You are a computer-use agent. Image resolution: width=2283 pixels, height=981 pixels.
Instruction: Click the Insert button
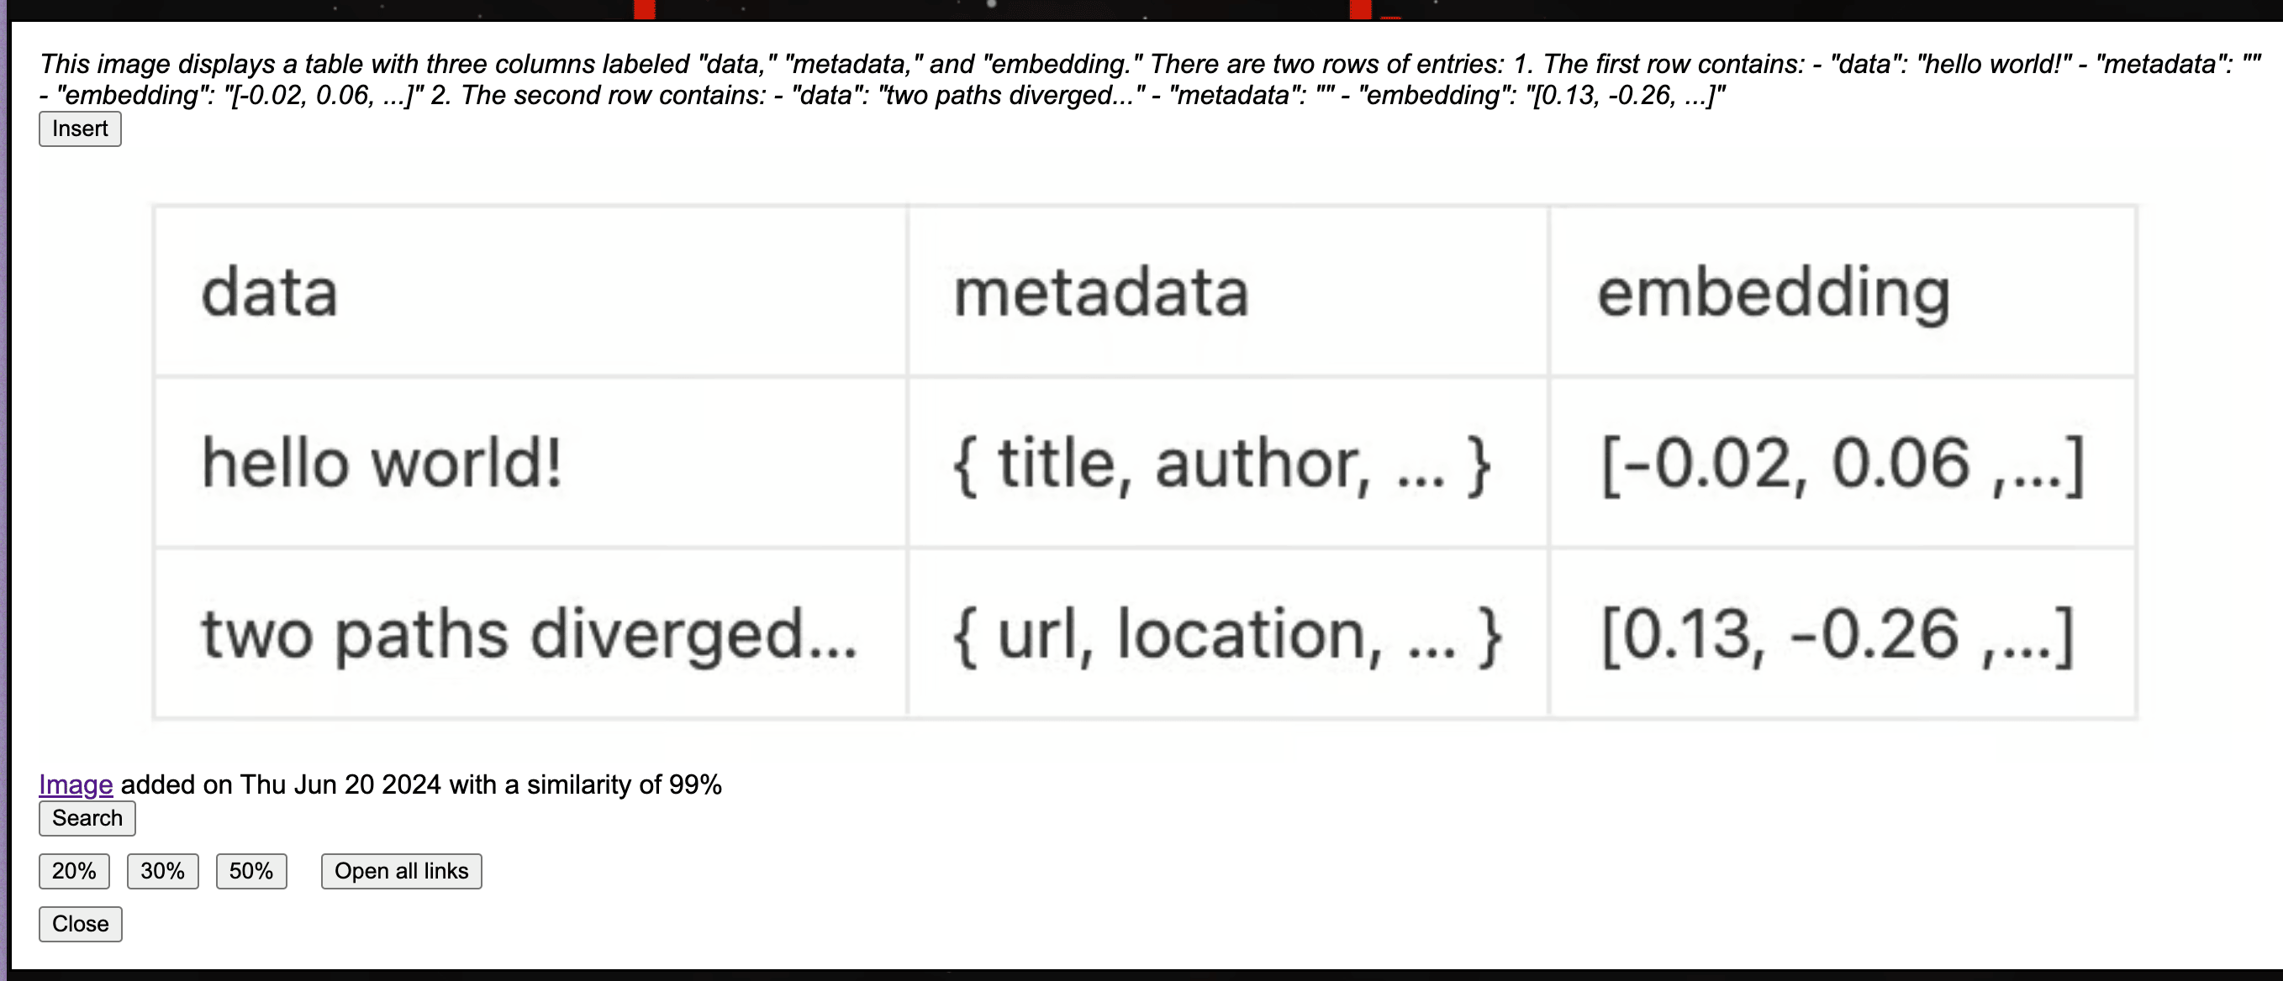click(80, 129)
